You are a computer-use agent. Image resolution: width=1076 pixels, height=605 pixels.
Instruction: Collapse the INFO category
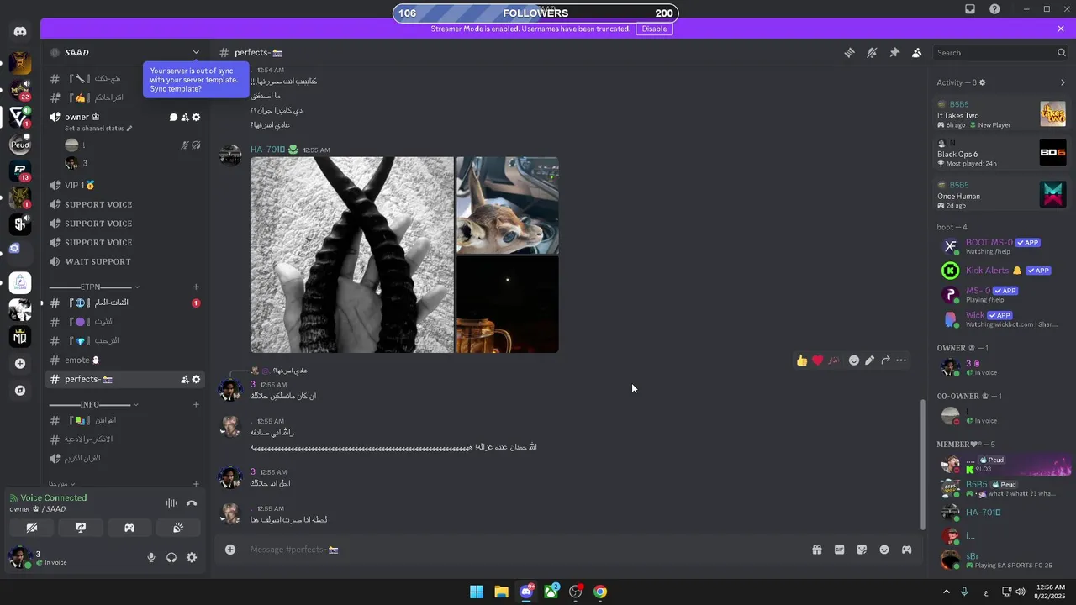pyautogui.click(x=92, y=404)
